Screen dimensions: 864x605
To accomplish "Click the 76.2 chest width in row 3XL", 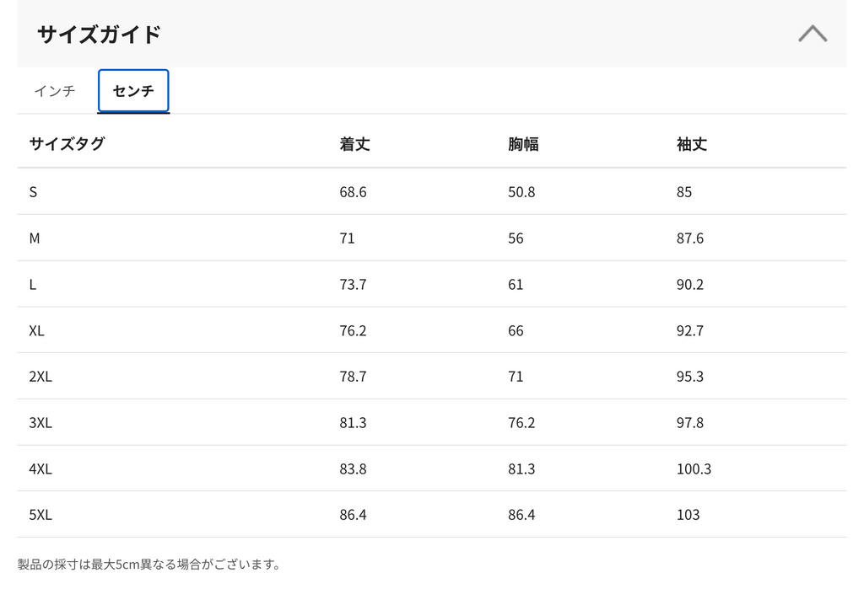I will [521, 423].
